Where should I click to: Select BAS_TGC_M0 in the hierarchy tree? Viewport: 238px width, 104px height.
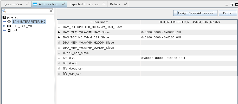[x=22, y=26]
